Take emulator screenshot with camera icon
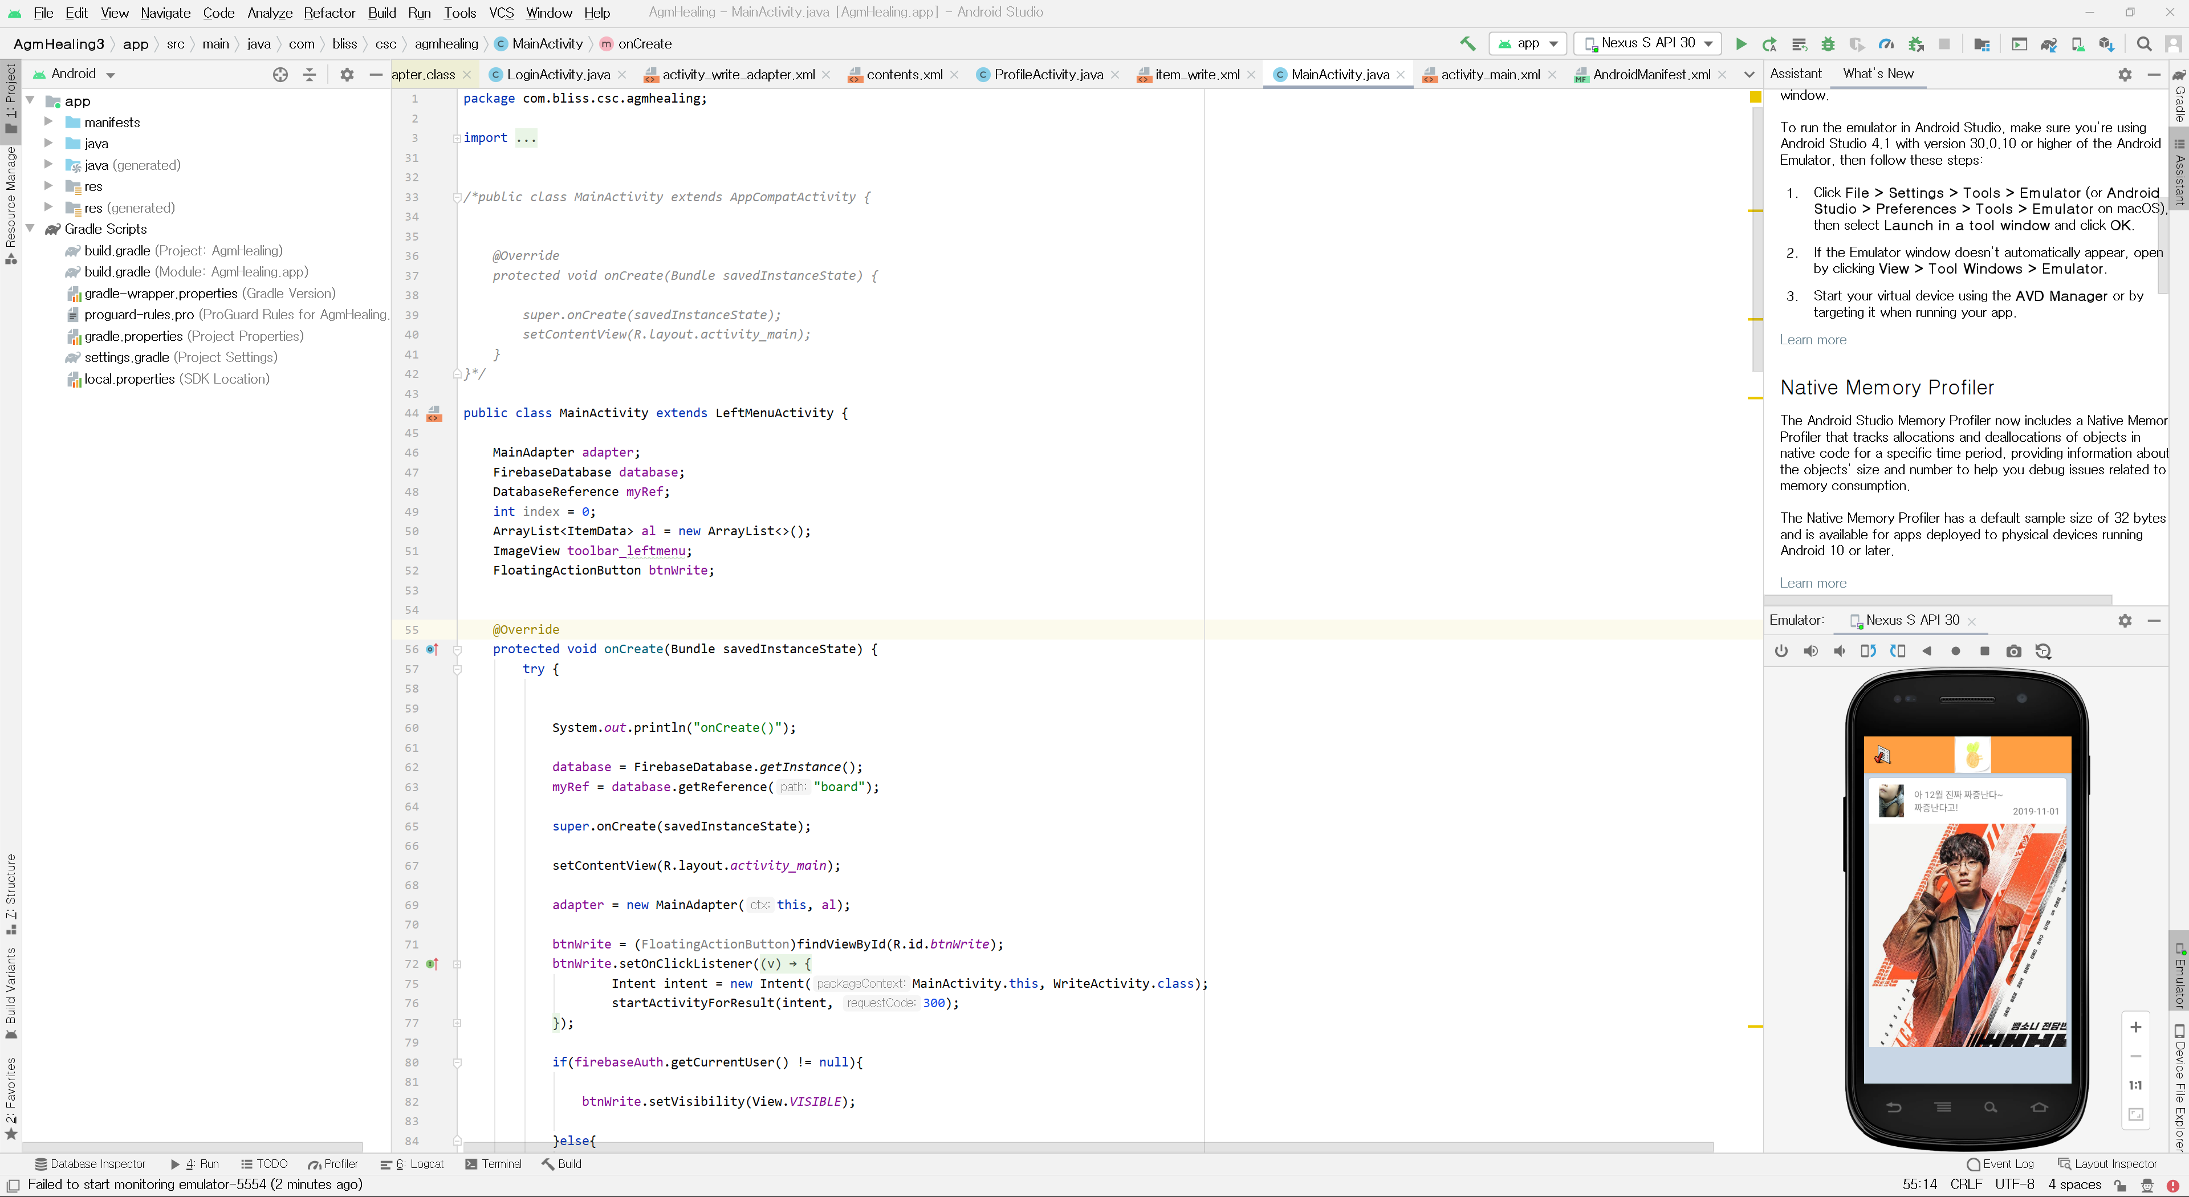The width and height of the screenshot is (2189, 1197). pos(2013,652)
